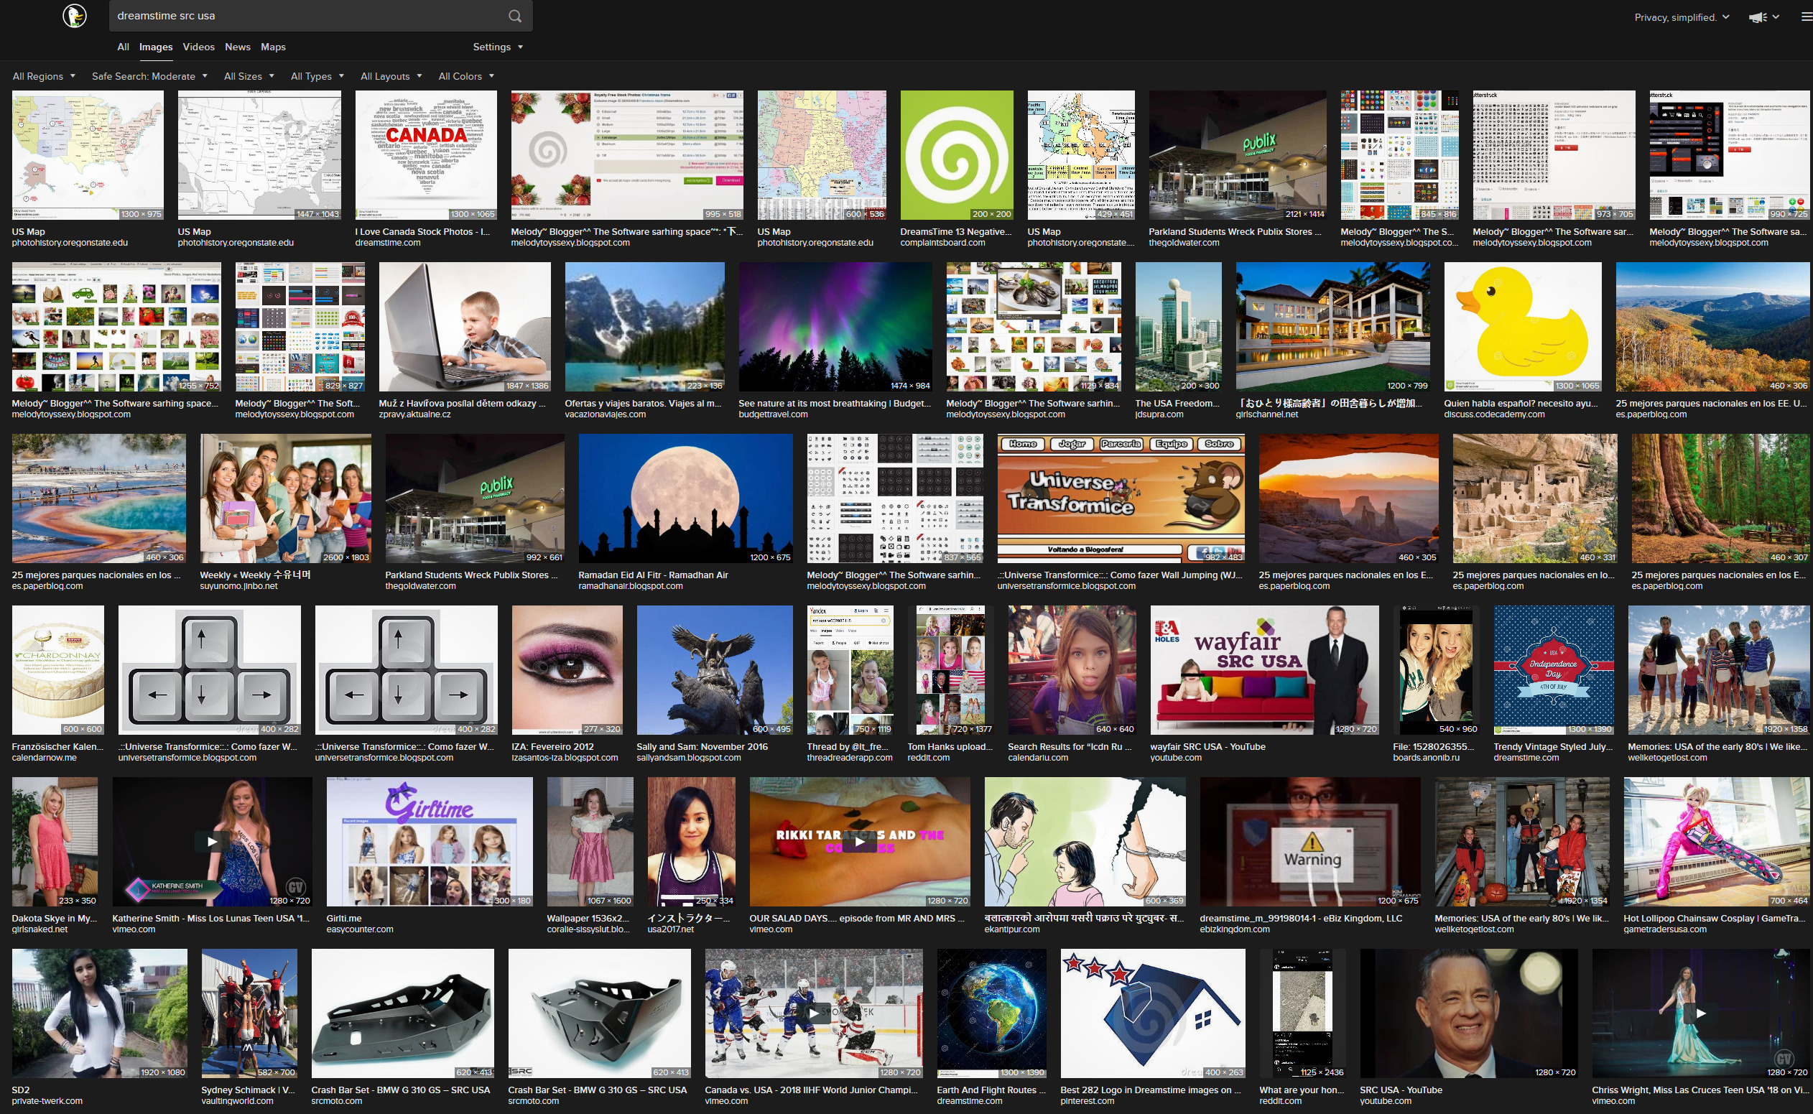Screen dimensions: 1813x1114
Task: Open the Settings dropdown
Action: click(498, 47)
